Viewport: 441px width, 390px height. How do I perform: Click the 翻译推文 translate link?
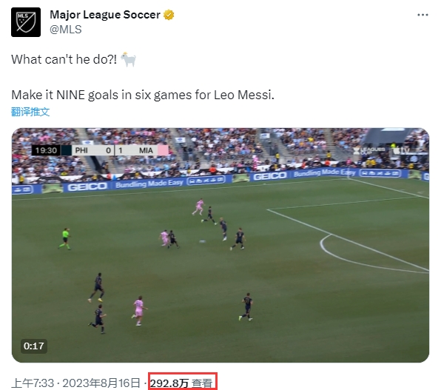pos(30,112)
